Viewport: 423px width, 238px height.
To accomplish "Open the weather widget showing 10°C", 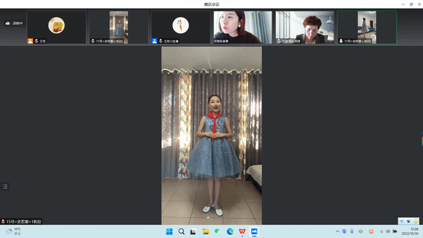I will click(13, 231).
